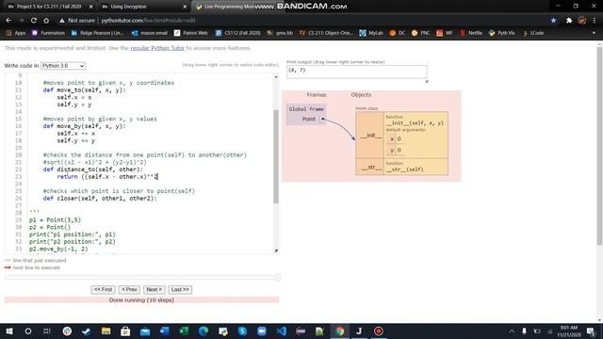This screenshot has width=603, height=339.
Task: Show more bookmarks overflow arrow
Action: click(x=594, y=33)
